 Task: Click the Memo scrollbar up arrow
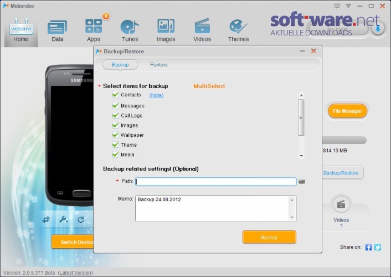pos(292,199)
